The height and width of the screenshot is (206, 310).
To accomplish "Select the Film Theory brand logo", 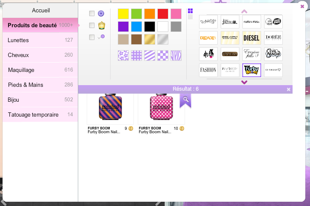I will (230, 70).
